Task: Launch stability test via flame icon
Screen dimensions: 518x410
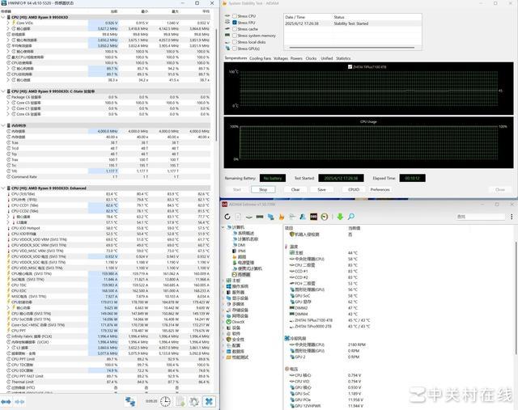Action: pos(281,217)
